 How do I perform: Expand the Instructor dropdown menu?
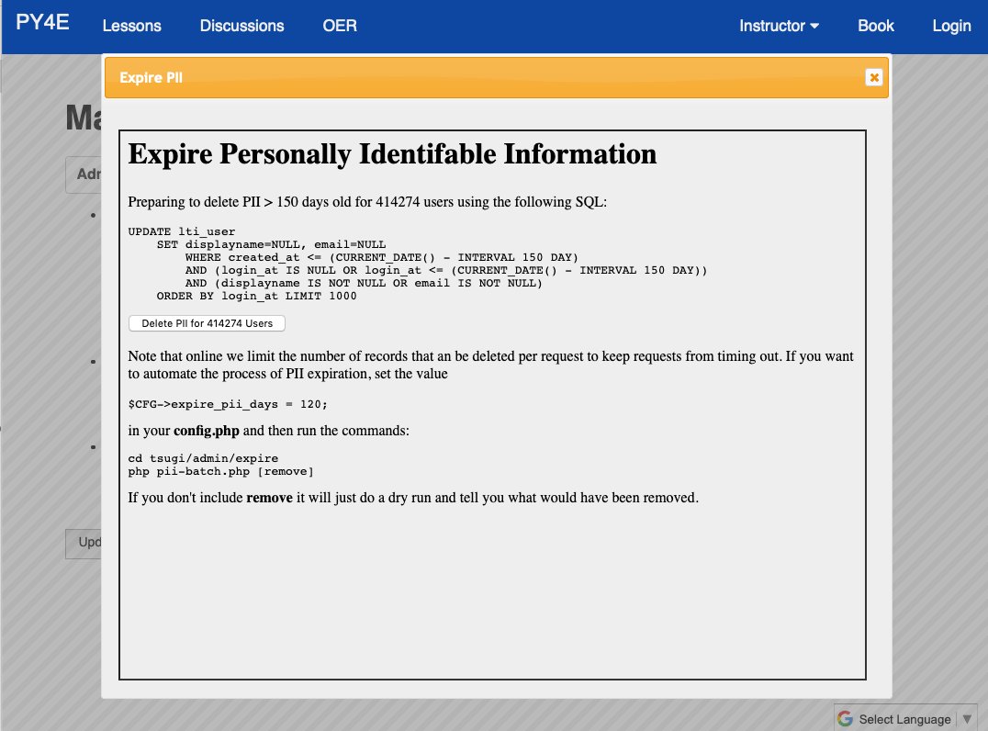click(x=779, y=26)
